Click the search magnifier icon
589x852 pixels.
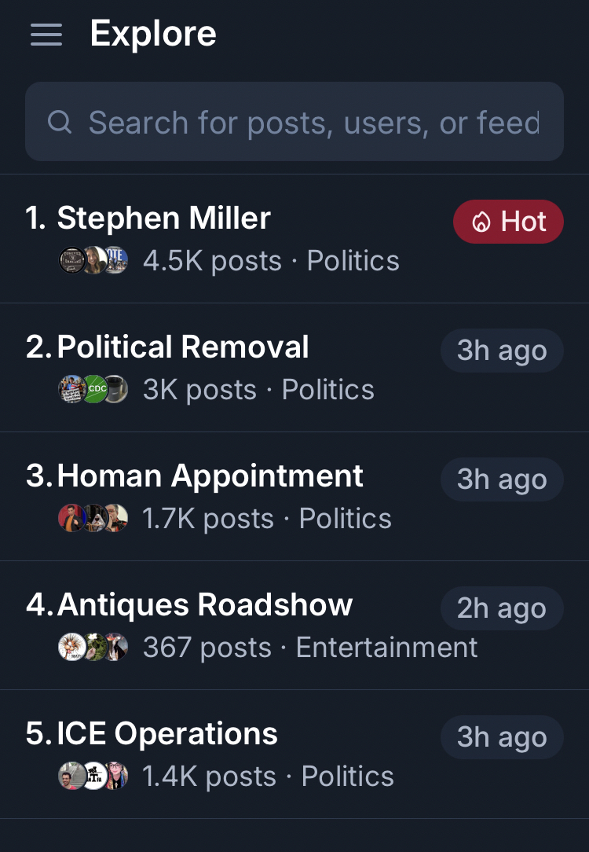(60, 122)
